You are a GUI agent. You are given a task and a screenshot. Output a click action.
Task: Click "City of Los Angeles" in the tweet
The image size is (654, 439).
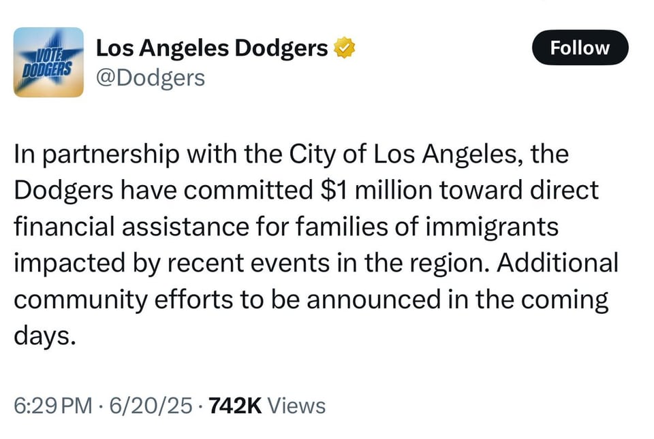tap(383, 155)
